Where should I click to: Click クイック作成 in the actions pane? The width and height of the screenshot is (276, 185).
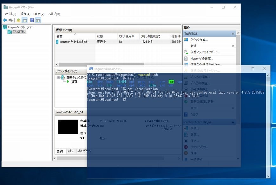[x=199, y=40]
